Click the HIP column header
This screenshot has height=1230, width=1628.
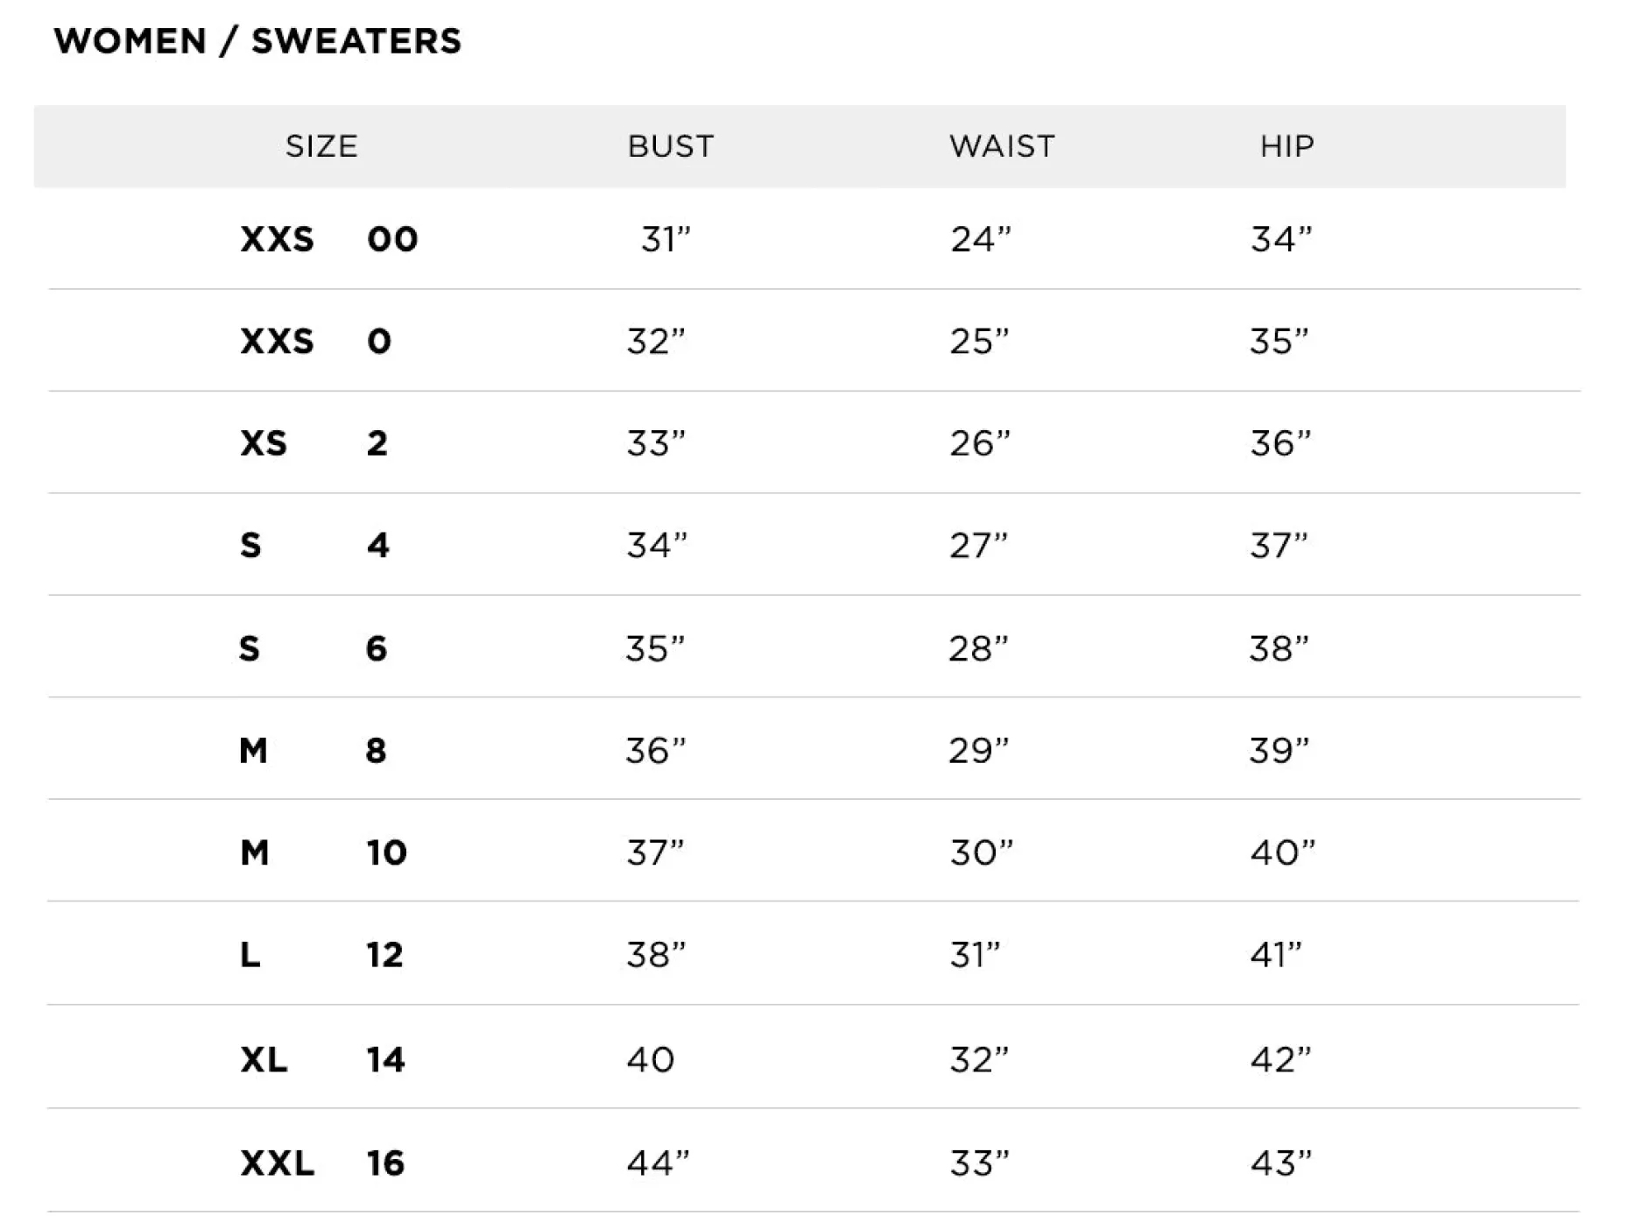1286,146
